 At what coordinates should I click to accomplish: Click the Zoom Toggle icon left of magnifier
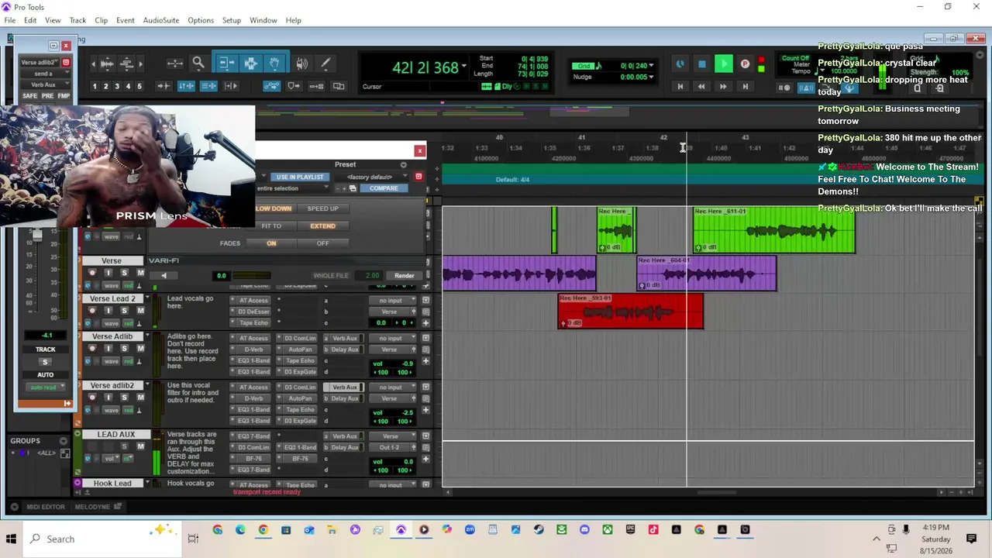click(x=175, y=64)
